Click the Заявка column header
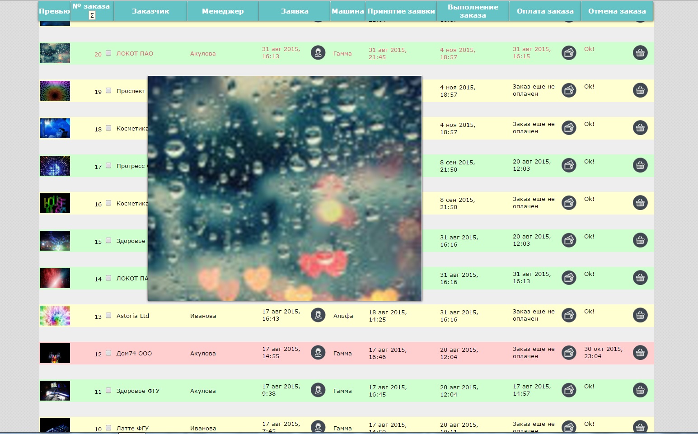 click(295, 11)
